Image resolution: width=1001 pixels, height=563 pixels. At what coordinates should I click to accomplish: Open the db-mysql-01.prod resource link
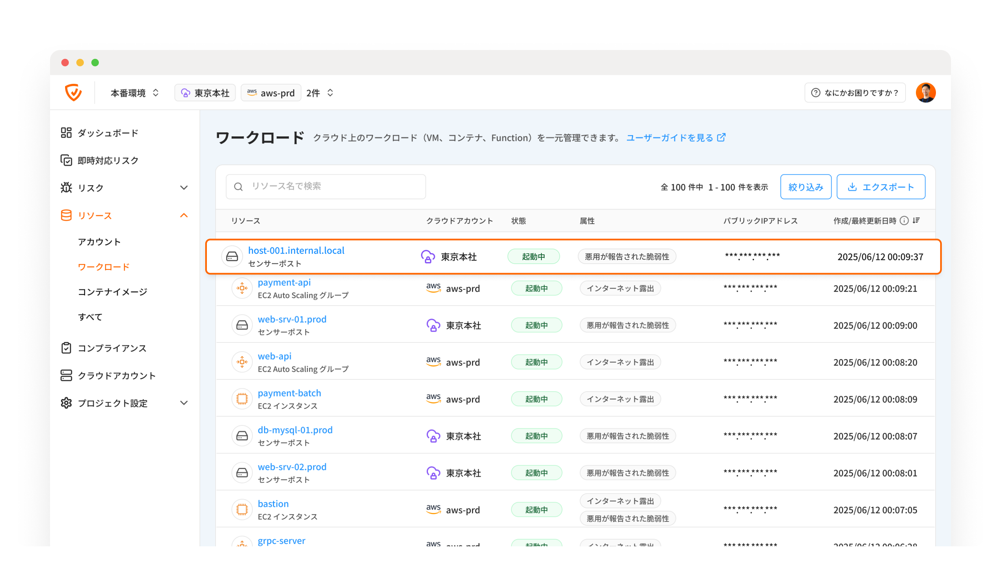[x=295, y=430]
